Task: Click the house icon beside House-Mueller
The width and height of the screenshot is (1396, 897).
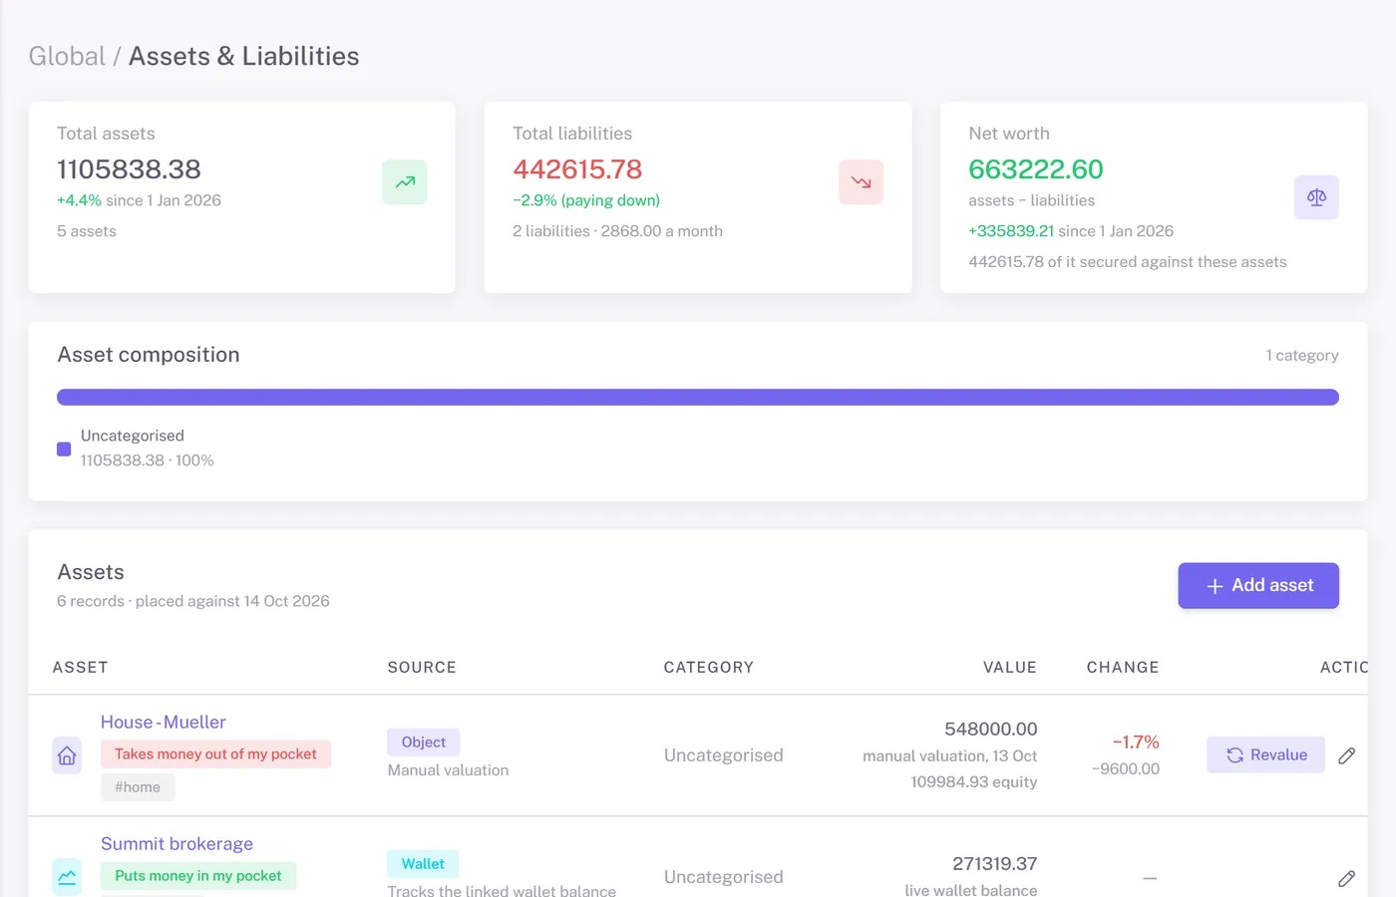Action: click(67, 755)
